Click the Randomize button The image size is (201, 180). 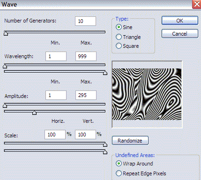click(x=130, y=141)
